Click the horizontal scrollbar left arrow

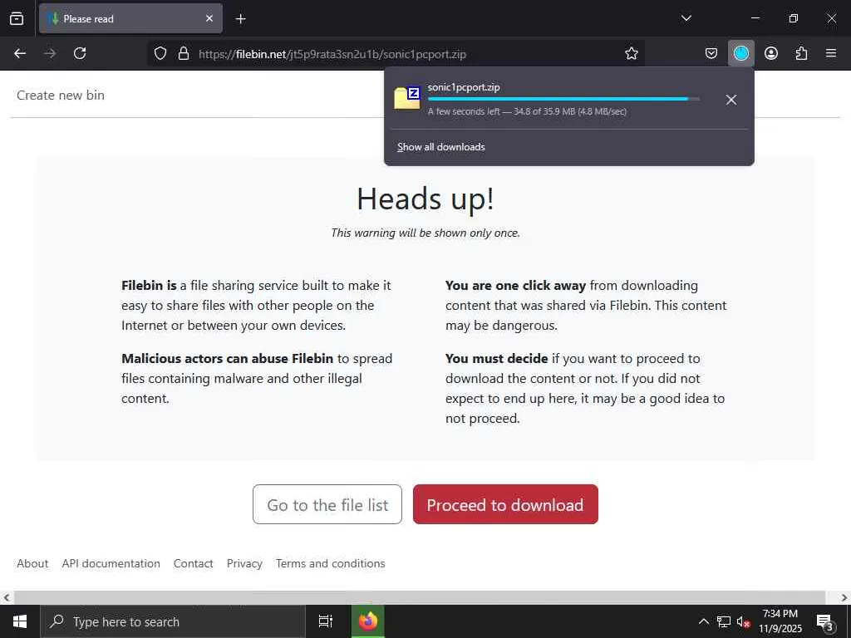coord(7,598)
